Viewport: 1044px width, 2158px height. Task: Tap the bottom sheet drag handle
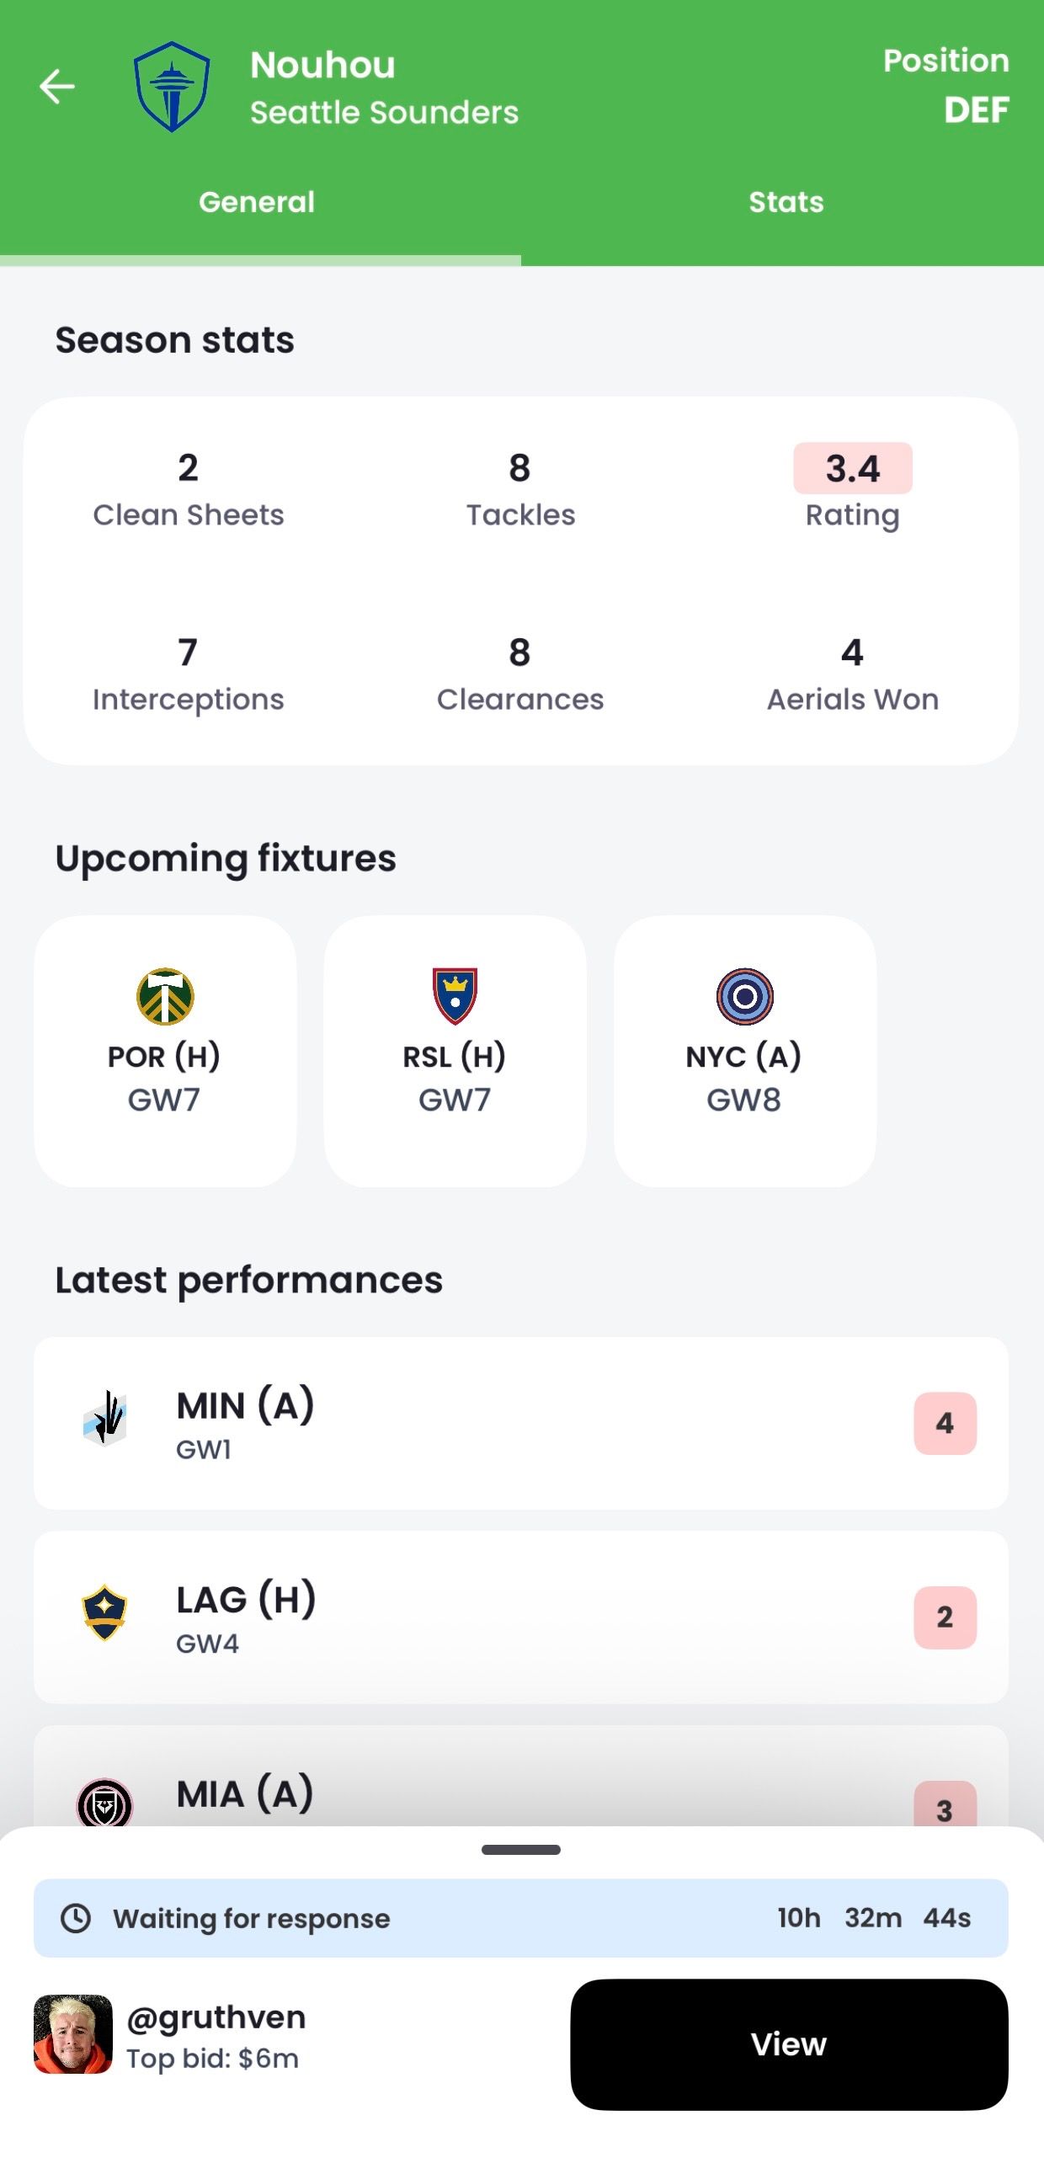(521, 1850)
